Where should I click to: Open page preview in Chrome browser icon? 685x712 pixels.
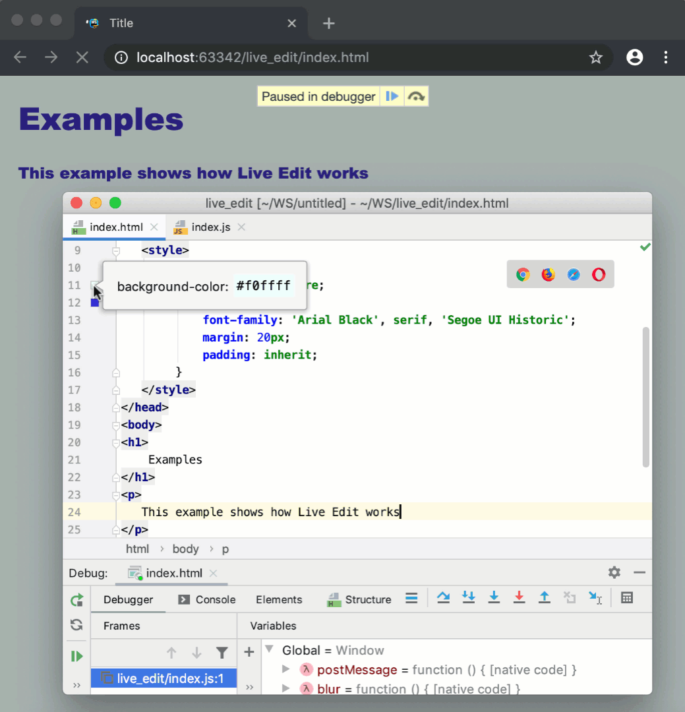(x=522, y=274)
